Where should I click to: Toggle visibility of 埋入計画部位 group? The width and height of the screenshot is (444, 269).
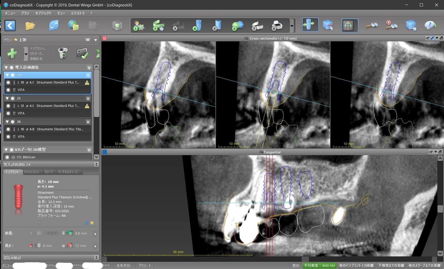12,67
